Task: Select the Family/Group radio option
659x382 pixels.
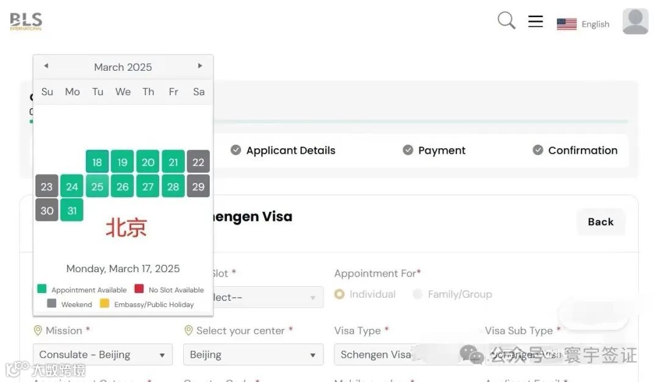Action: (x=417, y=294)
